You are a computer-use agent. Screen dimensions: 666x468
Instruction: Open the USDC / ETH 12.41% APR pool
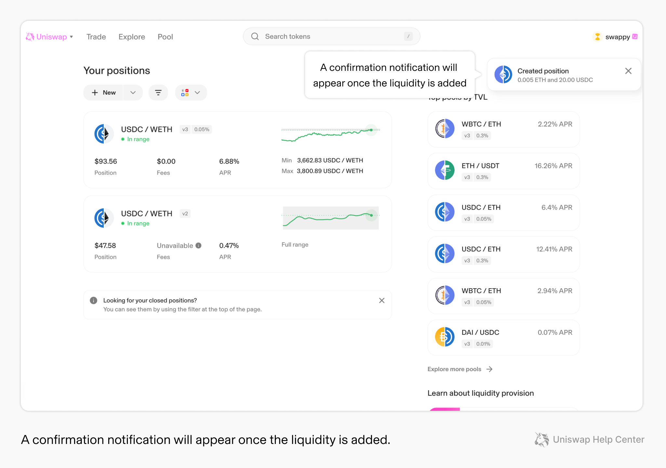click(x=503, y=254)
